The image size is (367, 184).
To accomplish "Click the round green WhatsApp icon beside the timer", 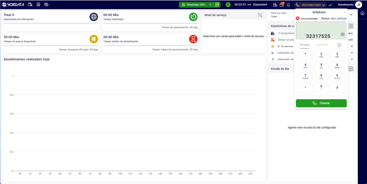I will [x=228, y=4].
